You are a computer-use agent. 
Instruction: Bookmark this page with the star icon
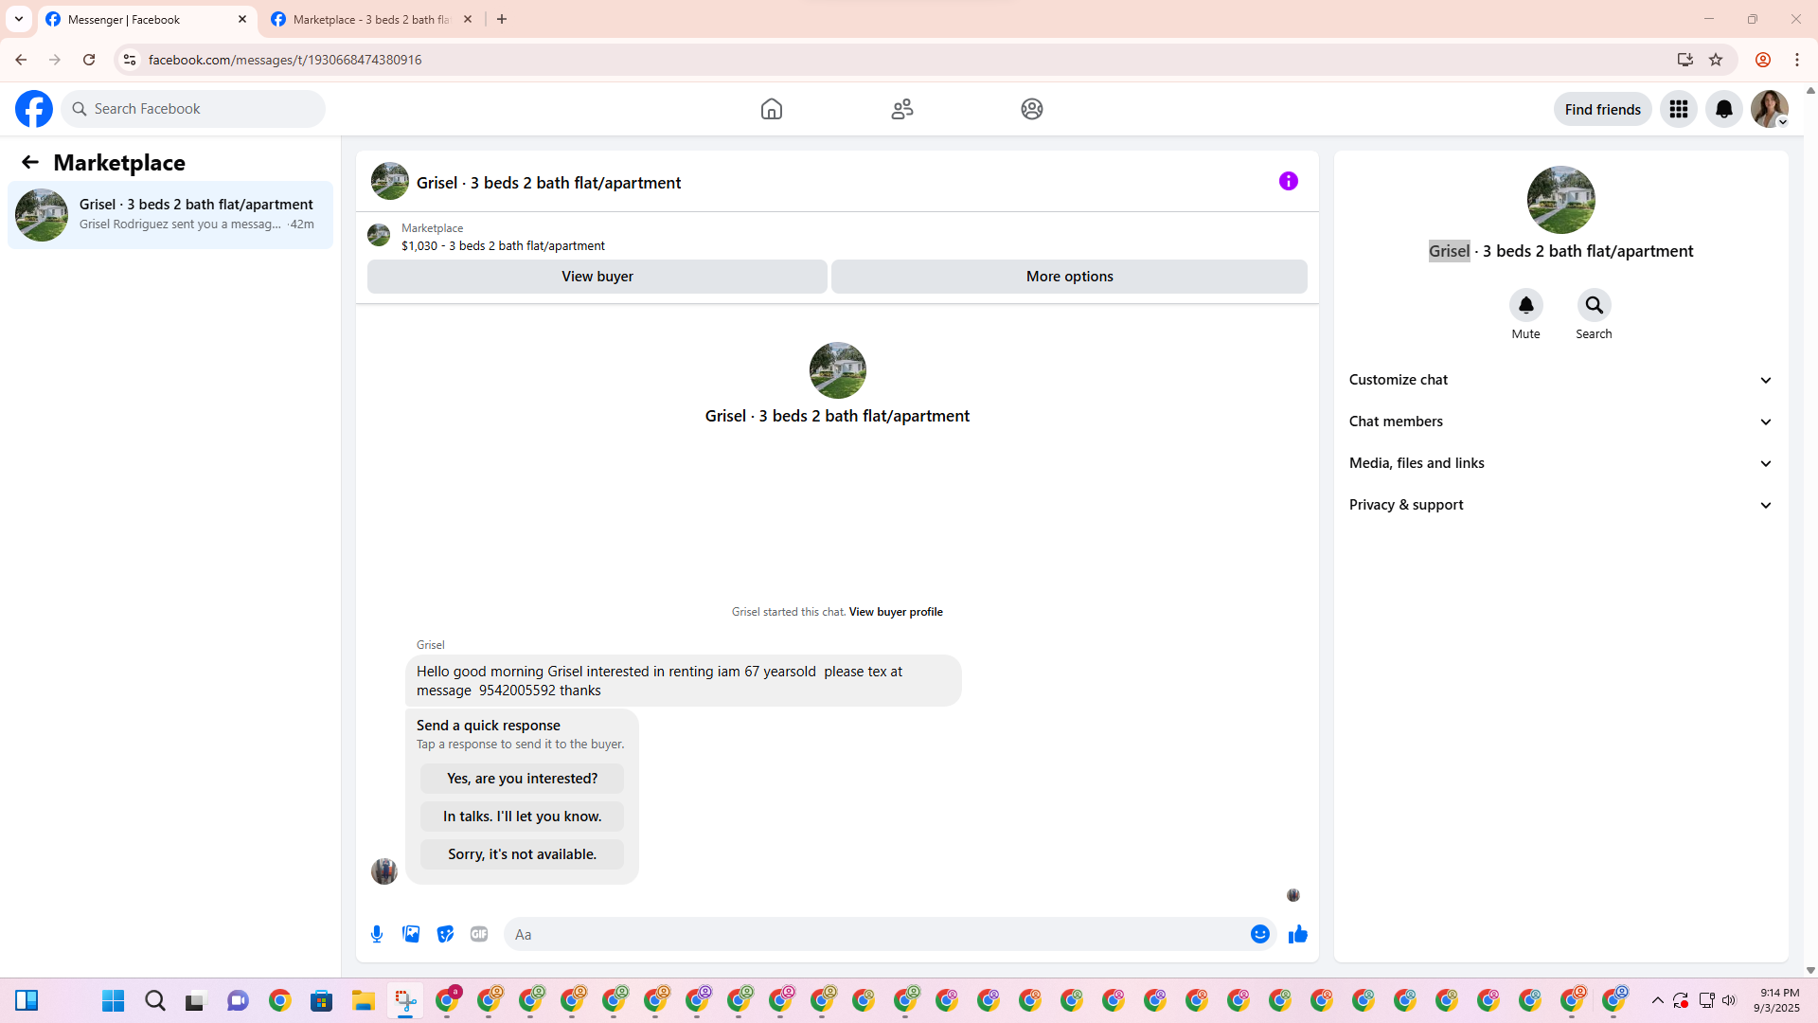[x=1716, y=60]
